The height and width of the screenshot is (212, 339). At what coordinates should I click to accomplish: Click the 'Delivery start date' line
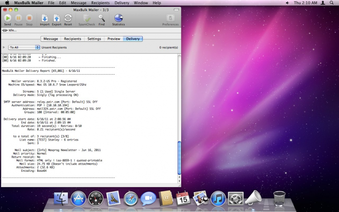pos(37,119)
